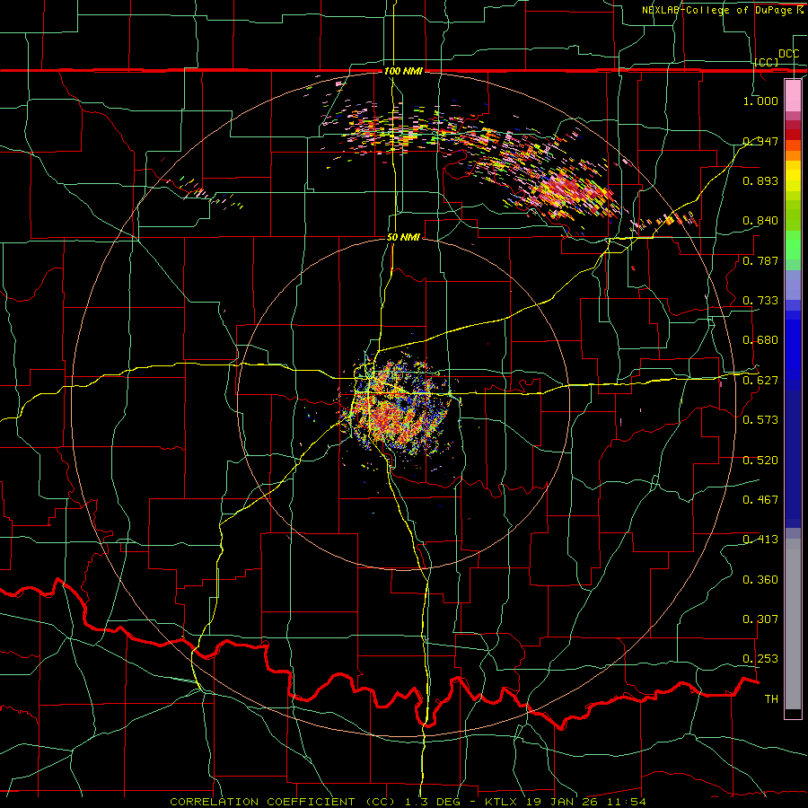Image resolution: width=808 pixels, height=808 pixels.
Task: Click the 0.413 scale value
Action: [760, 540]
